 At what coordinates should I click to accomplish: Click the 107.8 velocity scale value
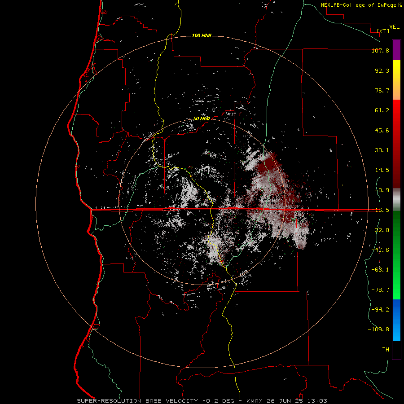coord(380,50)
